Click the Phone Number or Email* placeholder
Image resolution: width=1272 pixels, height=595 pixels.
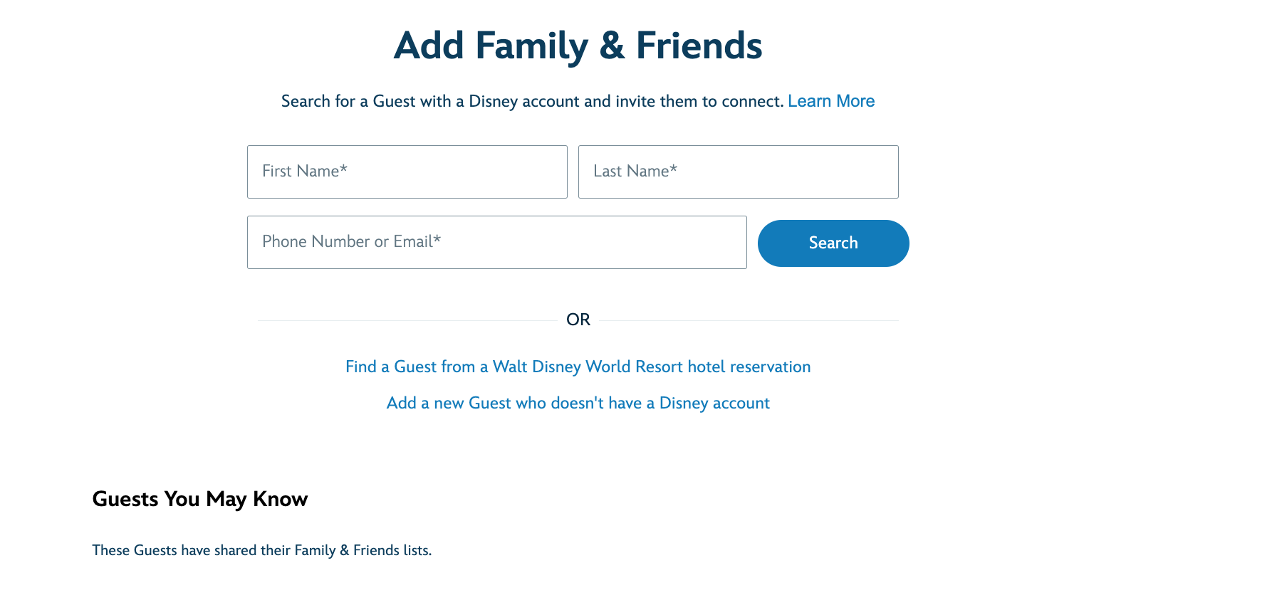click(352, 241)
